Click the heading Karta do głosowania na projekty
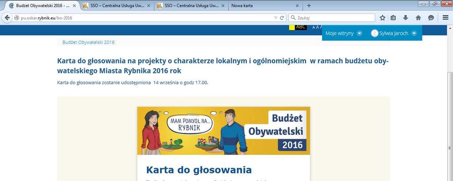 tap(223, 66)
